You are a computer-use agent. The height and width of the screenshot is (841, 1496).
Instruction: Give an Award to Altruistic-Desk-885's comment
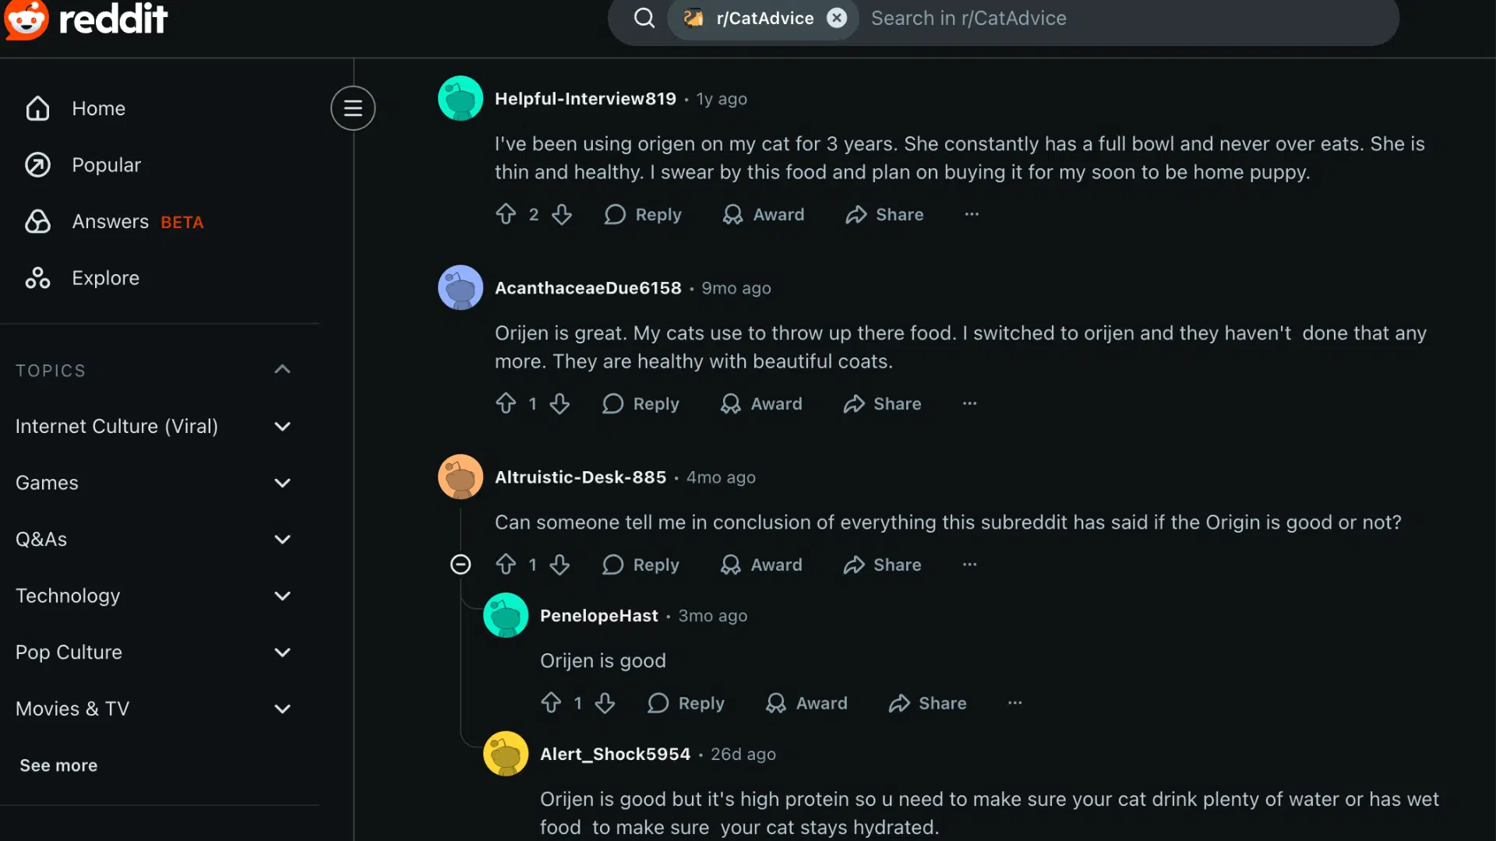[761, 565]
